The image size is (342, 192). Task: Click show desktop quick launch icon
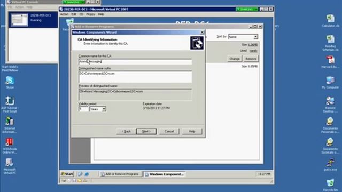coord(80,174)
